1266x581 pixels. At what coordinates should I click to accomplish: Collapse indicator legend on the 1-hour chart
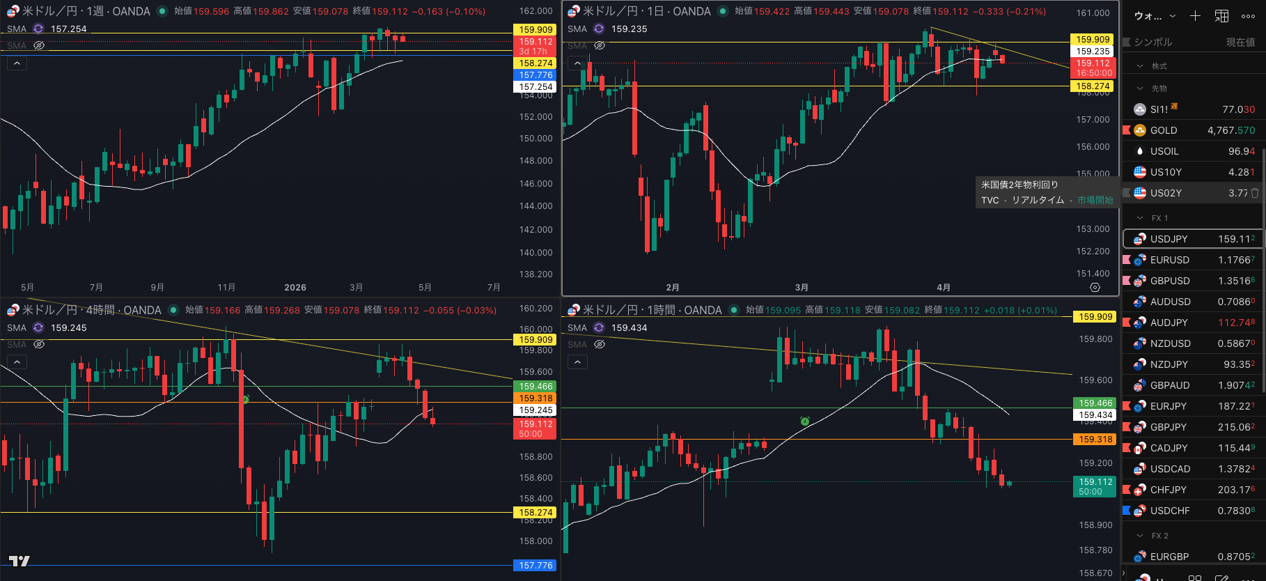point(577,362)
